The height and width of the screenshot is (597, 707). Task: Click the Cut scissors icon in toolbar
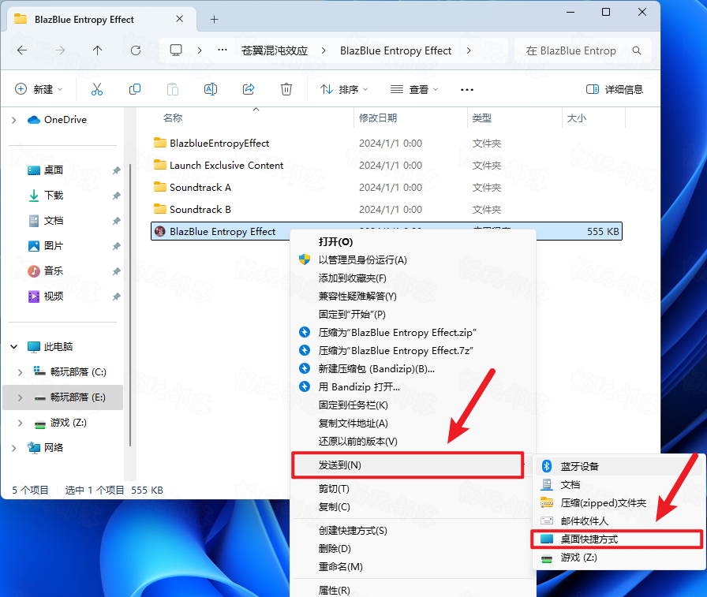[97, 89]
